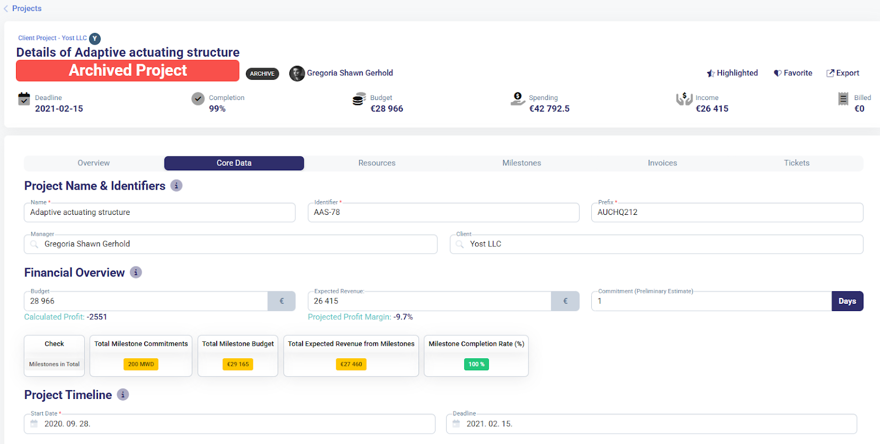880x444 pixels.
Task: Click the calendar icon in Start Date field
Action: [34, 424]
